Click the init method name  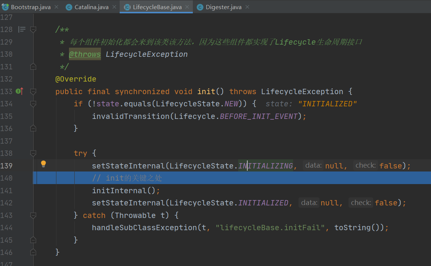click(206, 91)
